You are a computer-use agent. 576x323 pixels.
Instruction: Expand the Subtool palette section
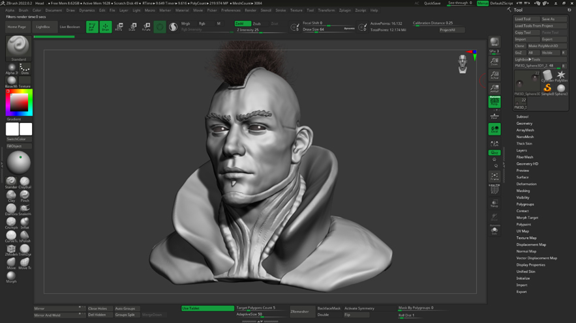click(x=522, y=117)
